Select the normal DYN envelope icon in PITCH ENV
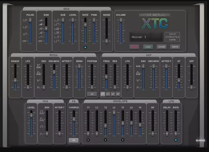 click(38, 72)
